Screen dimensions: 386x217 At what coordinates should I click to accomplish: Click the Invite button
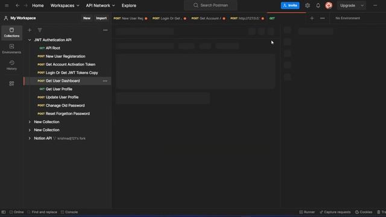[290, 5]
